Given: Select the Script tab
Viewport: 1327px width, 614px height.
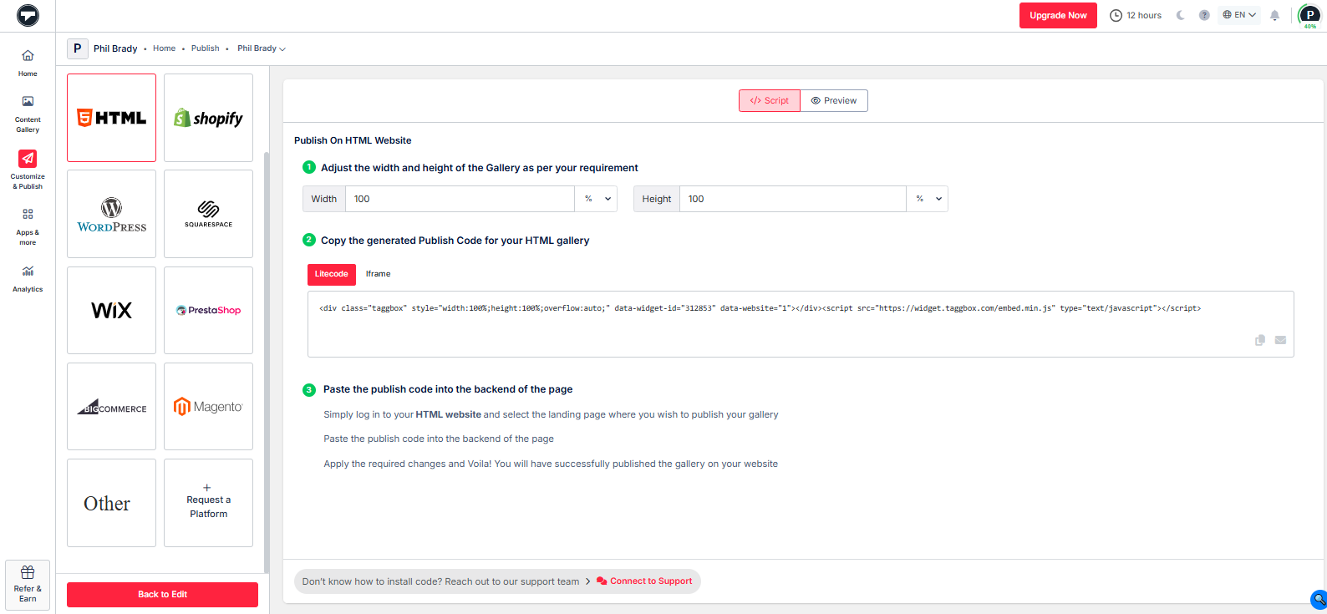Looking at the screenshot, I should coord(770,100).
